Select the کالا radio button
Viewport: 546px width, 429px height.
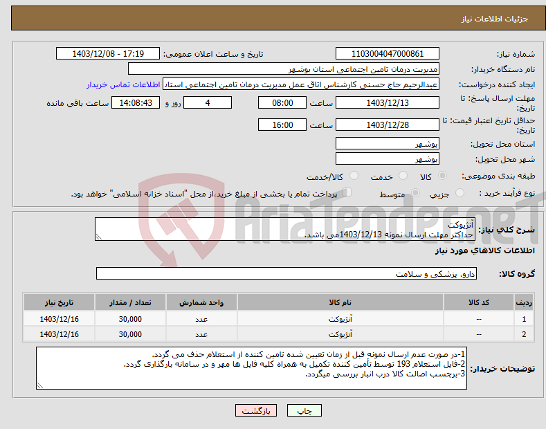pos(442,176)
